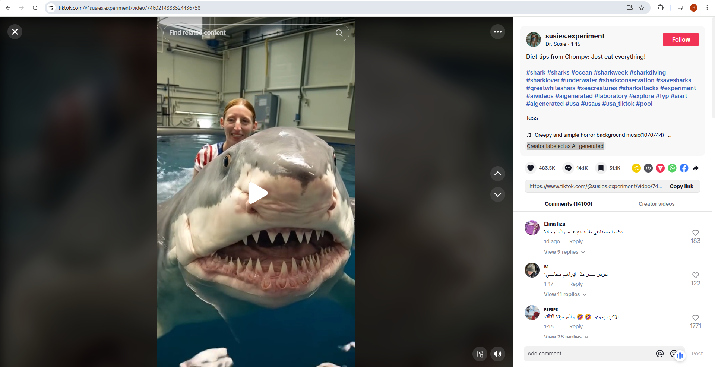Collapse the description with less
Image resolution: width=715 pixels, height=367 pixels.
[x=532, y=118]
